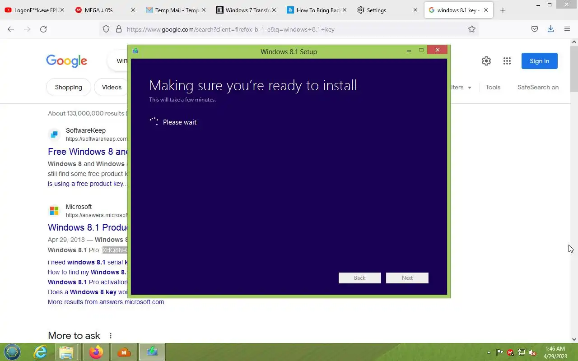Show hidden tray icons arrow
Image resolution: width=578 pixels, height=361 pixels.
point(489,352)
